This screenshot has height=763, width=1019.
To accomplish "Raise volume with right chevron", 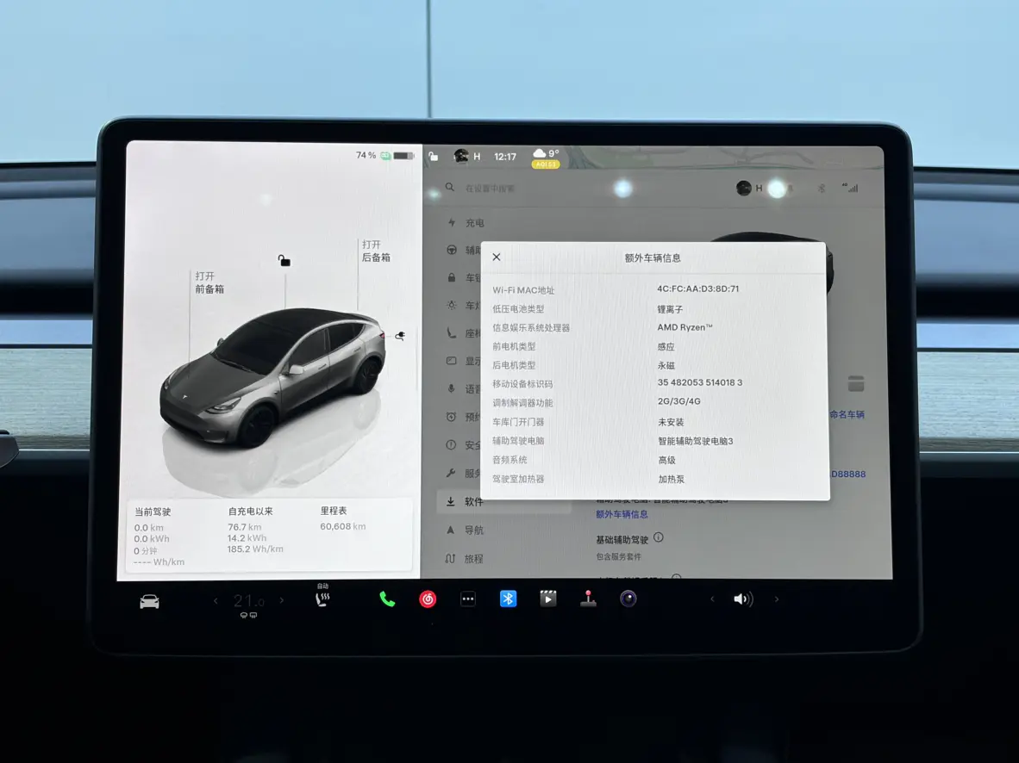I will point(777,599).
